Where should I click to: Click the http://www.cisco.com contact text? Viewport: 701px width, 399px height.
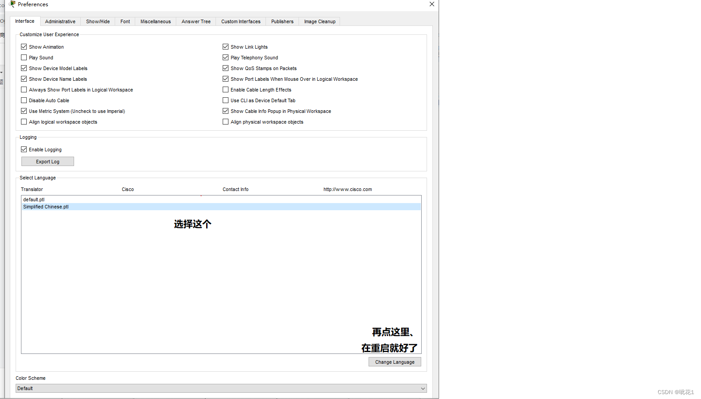click(348, 189)
